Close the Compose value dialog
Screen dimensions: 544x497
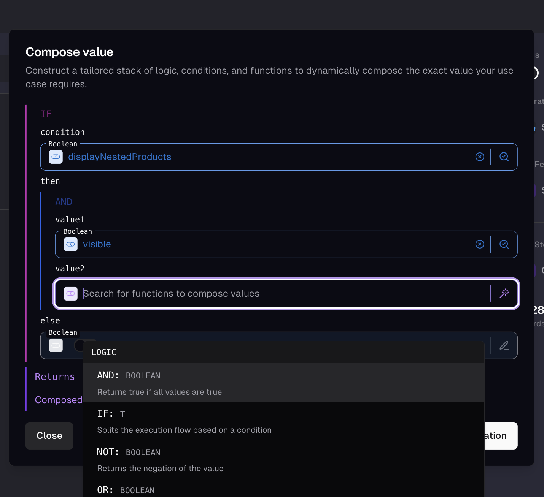49,436
